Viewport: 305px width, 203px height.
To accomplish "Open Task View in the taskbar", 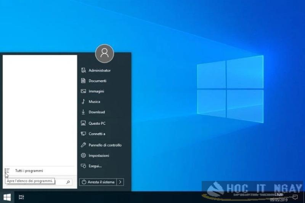I will point(21,197).
